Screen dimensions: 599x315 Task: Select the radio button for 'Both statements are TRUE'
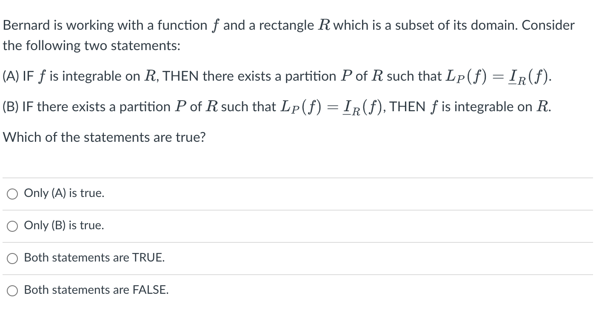[12, 258]
